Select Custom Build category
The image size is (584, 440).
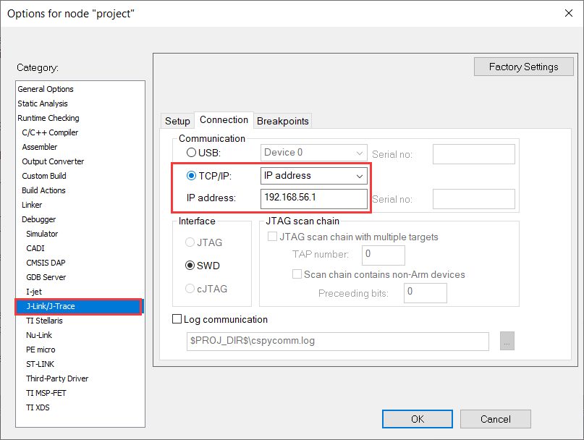tap(44, 176)
